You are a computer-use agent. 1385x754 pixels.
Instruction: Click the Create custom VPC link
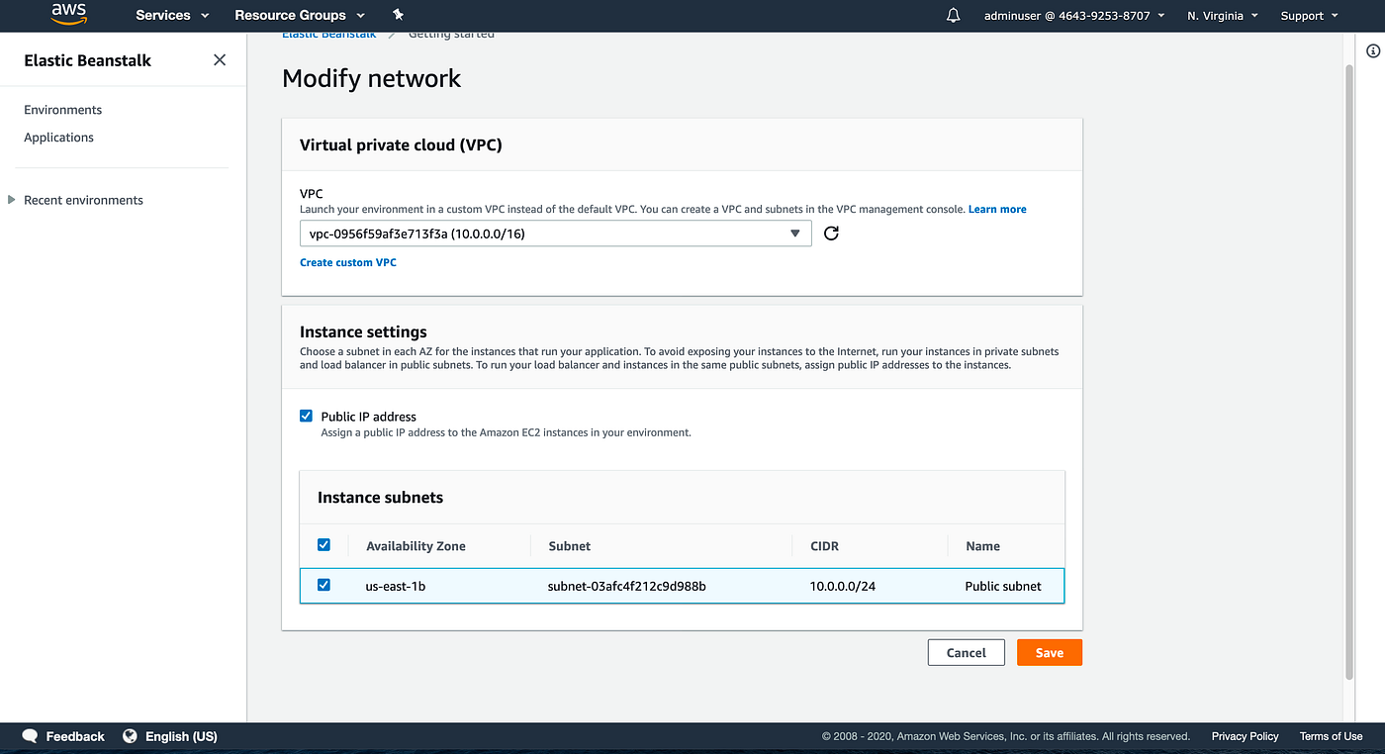tap(348, 262)
